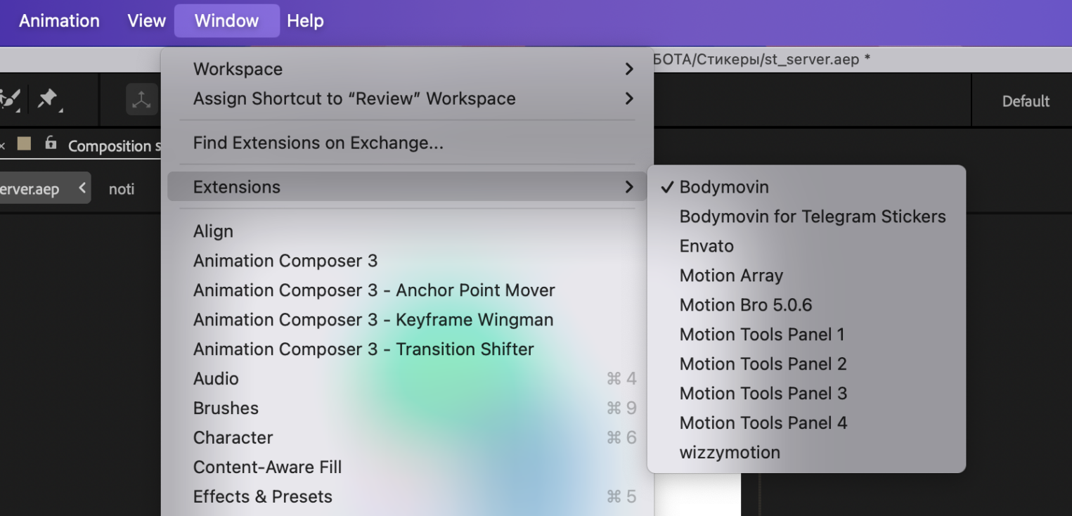
Task: Expand the Workspace submenu arrow
Action: [x=628, y=69]
